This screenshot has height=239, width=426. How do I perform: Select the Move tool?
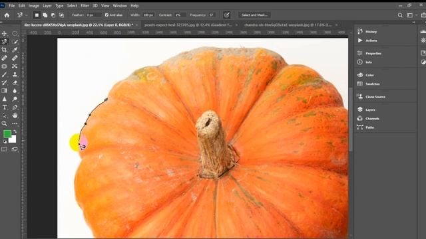(5, 34)
